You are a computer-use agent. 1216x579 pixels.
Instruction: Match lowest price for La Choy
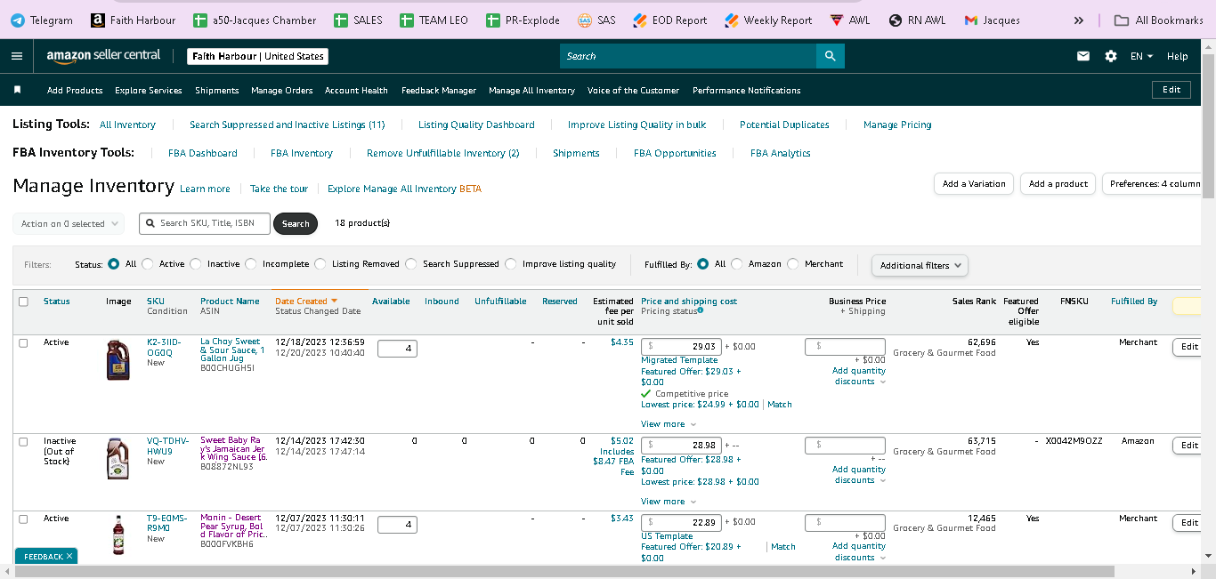click(780, 405)
